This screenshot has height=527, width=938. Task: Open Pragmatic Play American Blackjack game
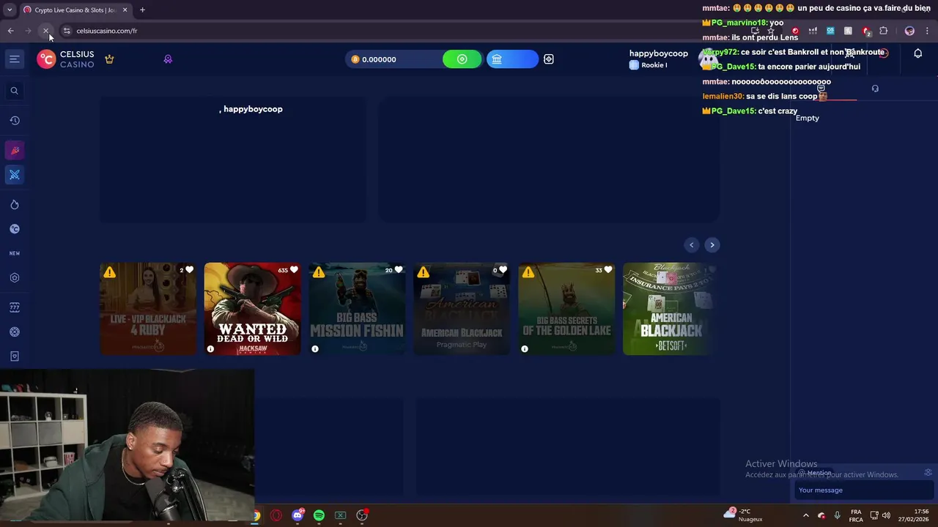point(462,309)
